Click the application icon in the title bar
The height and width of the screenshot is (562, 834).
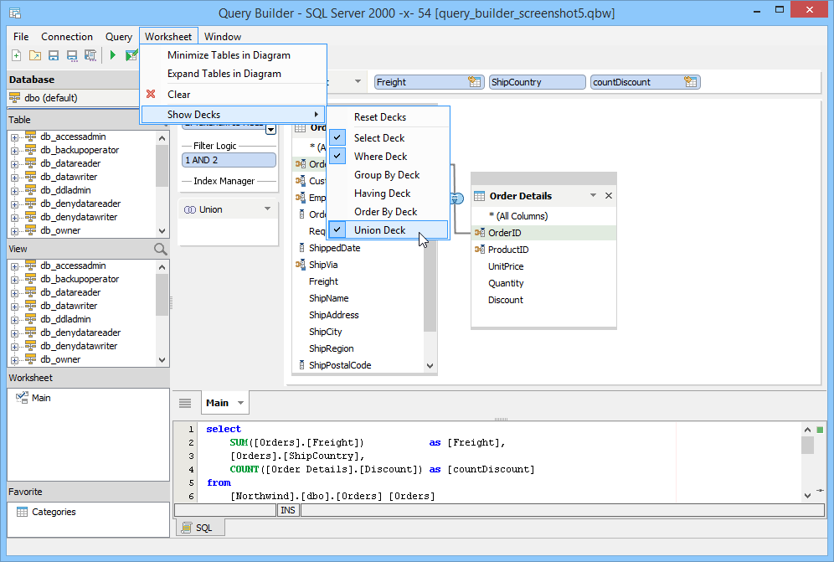click(15, 13)
